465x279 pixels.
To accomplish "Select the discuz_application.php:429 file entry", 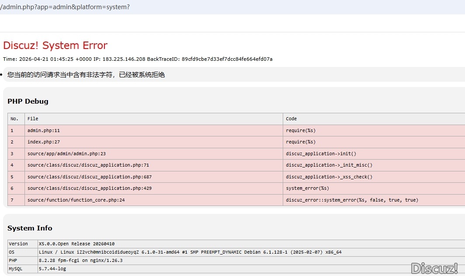I will [x=89, y=188].
